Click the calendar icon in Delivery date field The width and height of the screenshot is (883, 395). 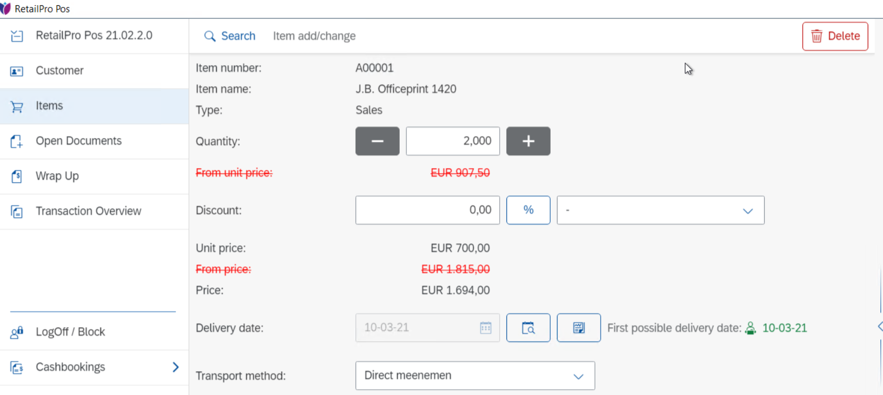(x=485, y=328)
